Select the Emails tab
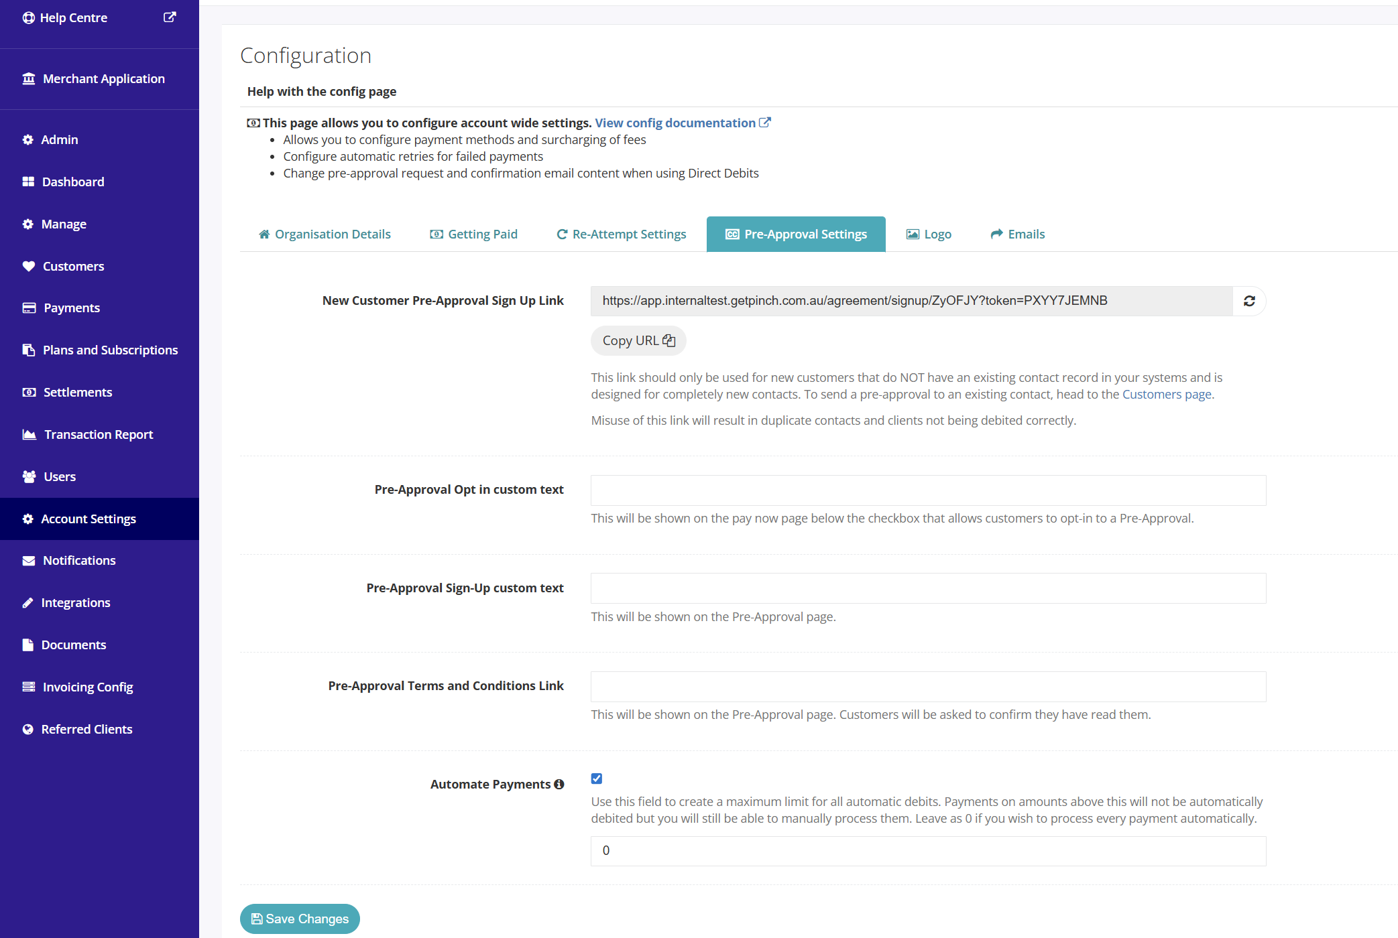 pos(1018,234)
